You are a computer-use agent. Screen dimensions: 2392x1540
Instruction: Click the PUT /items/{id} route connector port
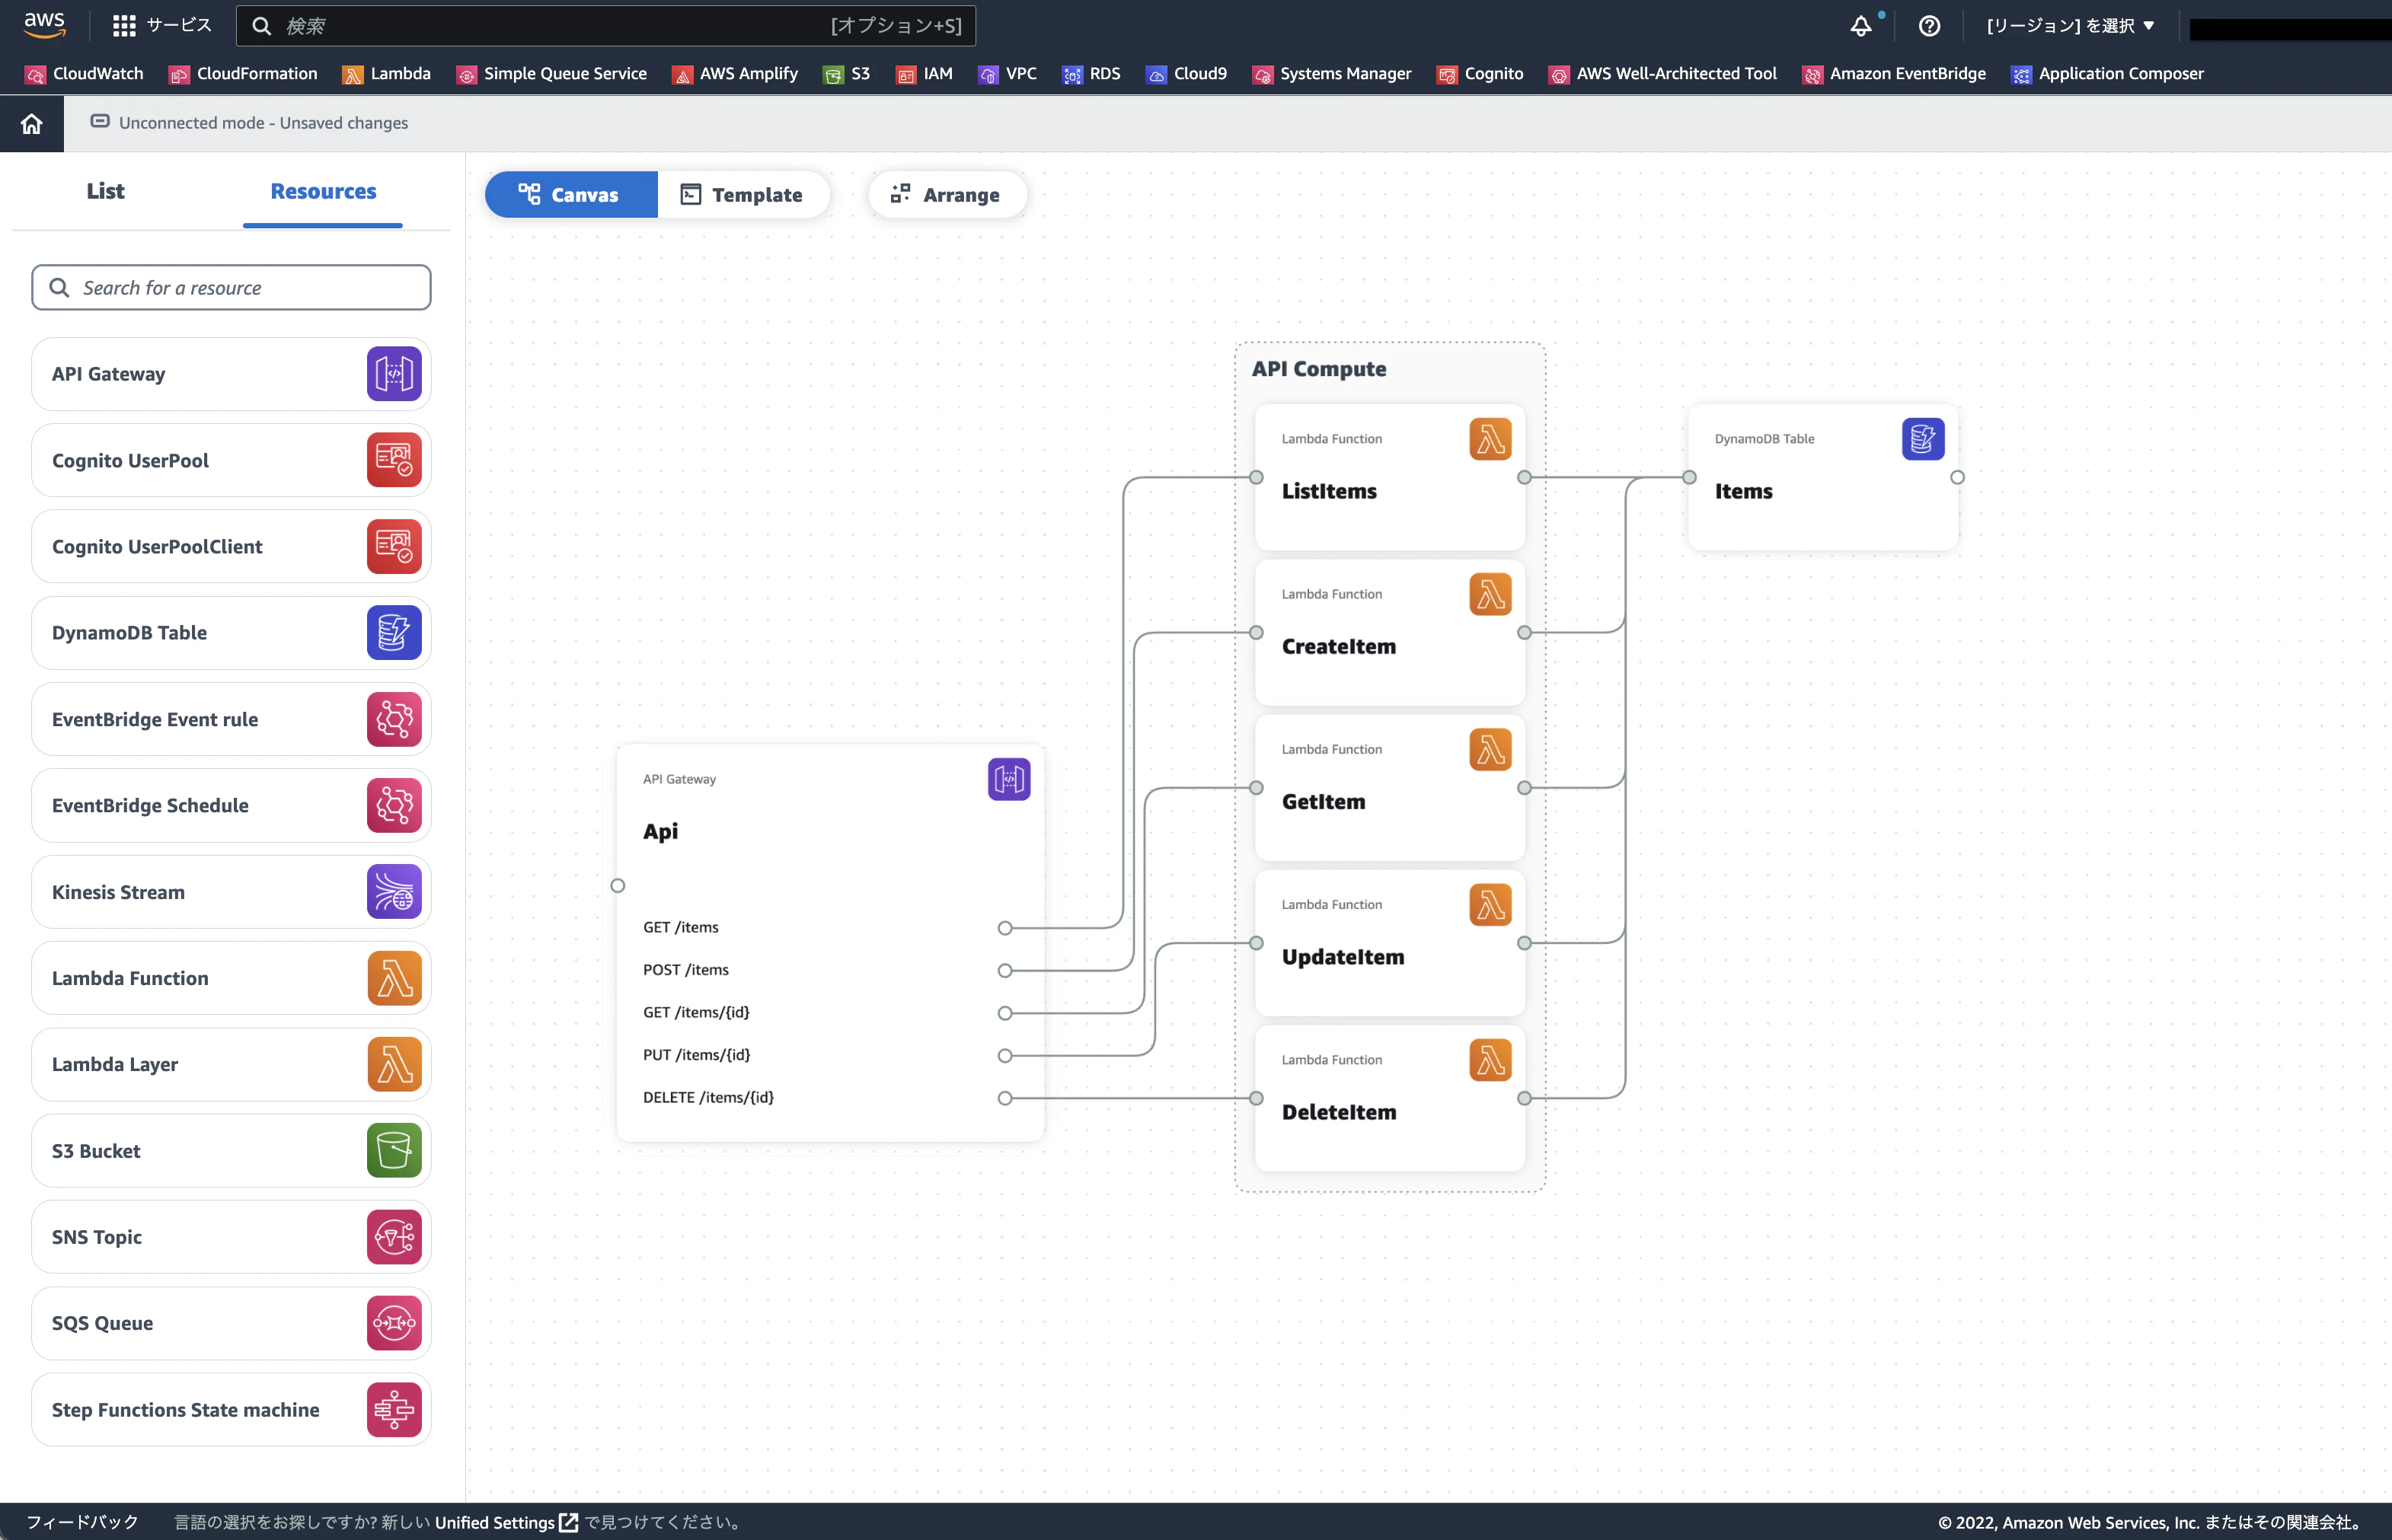(x=1005, y=1055)
